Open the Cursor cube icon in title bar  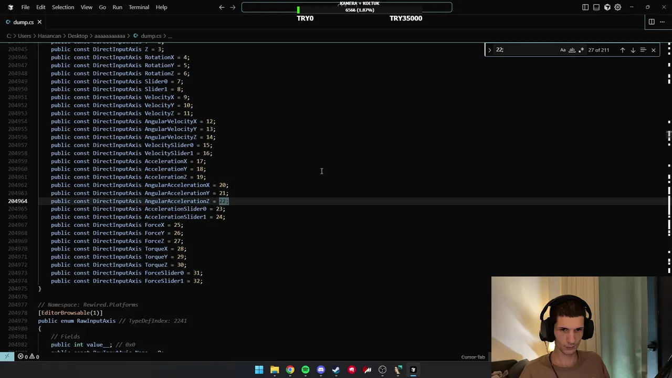point(607,7)
